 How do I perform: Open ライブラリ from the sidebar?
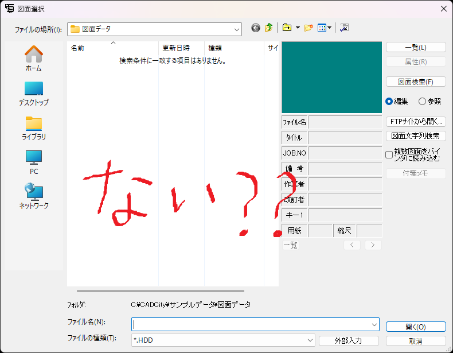tap(34, 127)
